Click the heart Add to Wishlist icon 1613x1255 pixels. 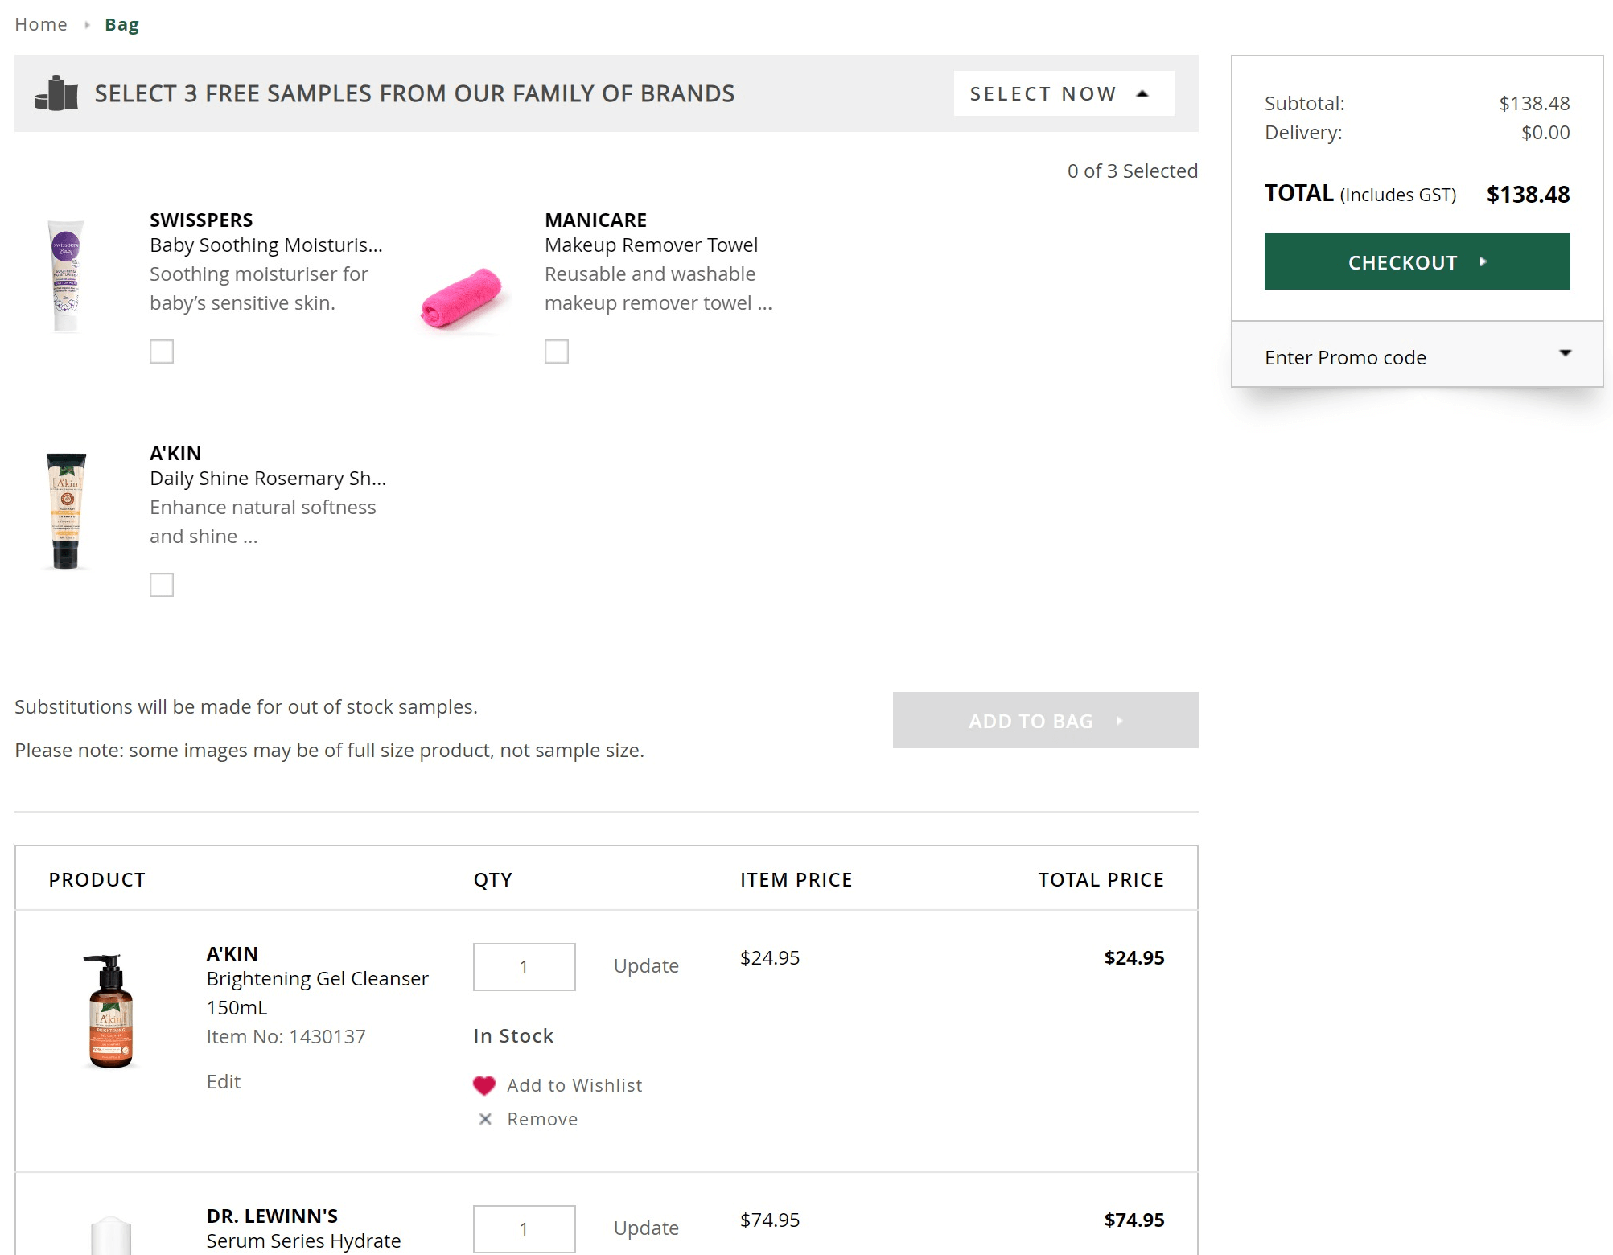coord(484,1085)
